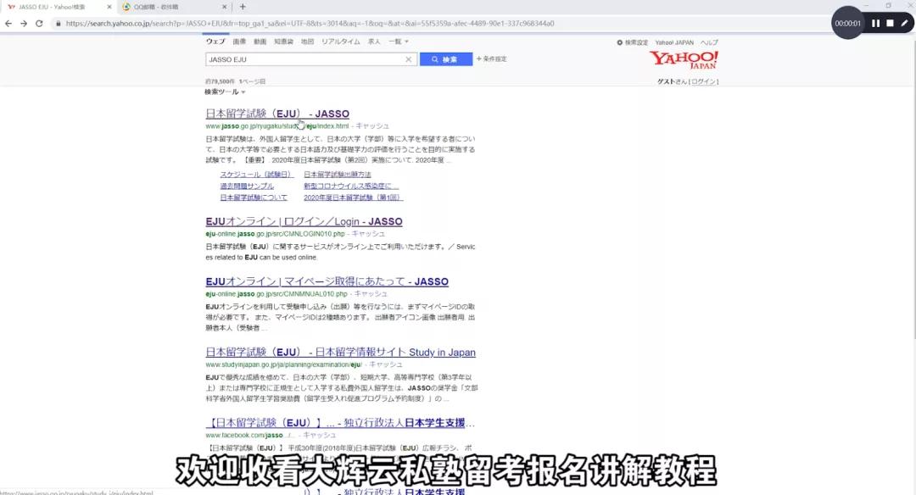Screen dimensions: 916x495
Task: Open 知恵袋 search category
Action: tap(284, 42)
